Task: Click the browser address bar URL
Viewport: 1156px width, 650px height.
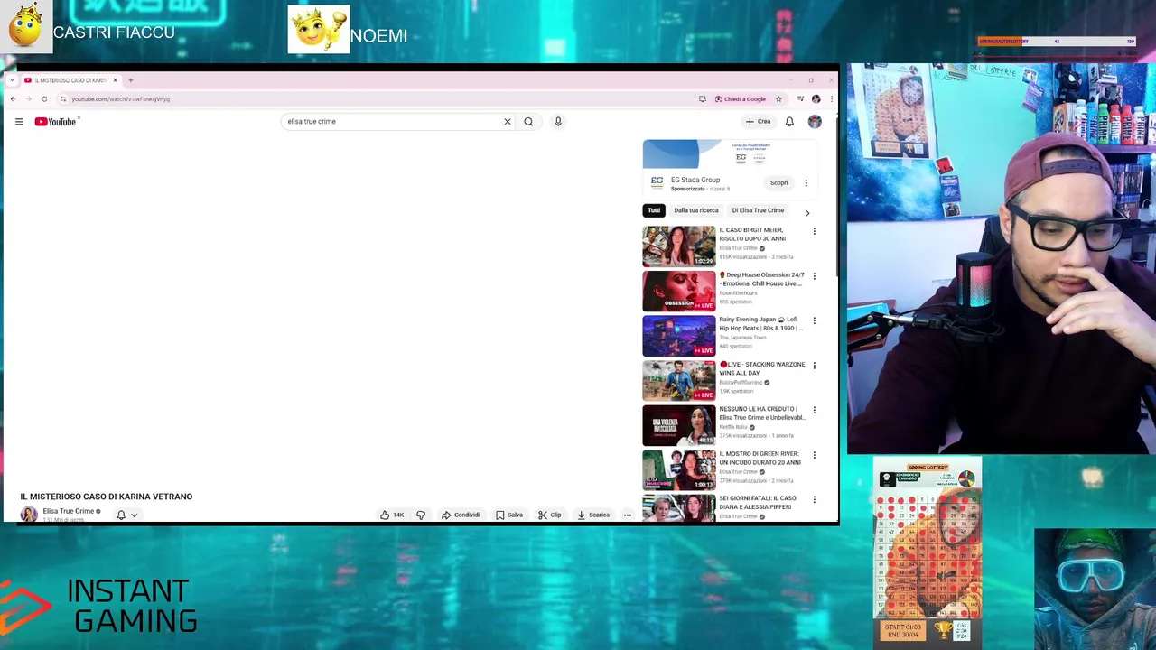Action: coord(121,99)
